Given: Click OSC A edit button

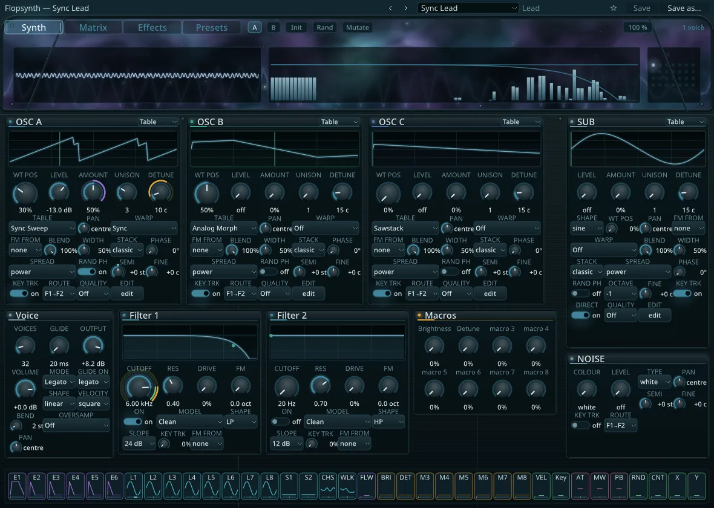Looking at the screenshot, I should [x=127, y=293].
